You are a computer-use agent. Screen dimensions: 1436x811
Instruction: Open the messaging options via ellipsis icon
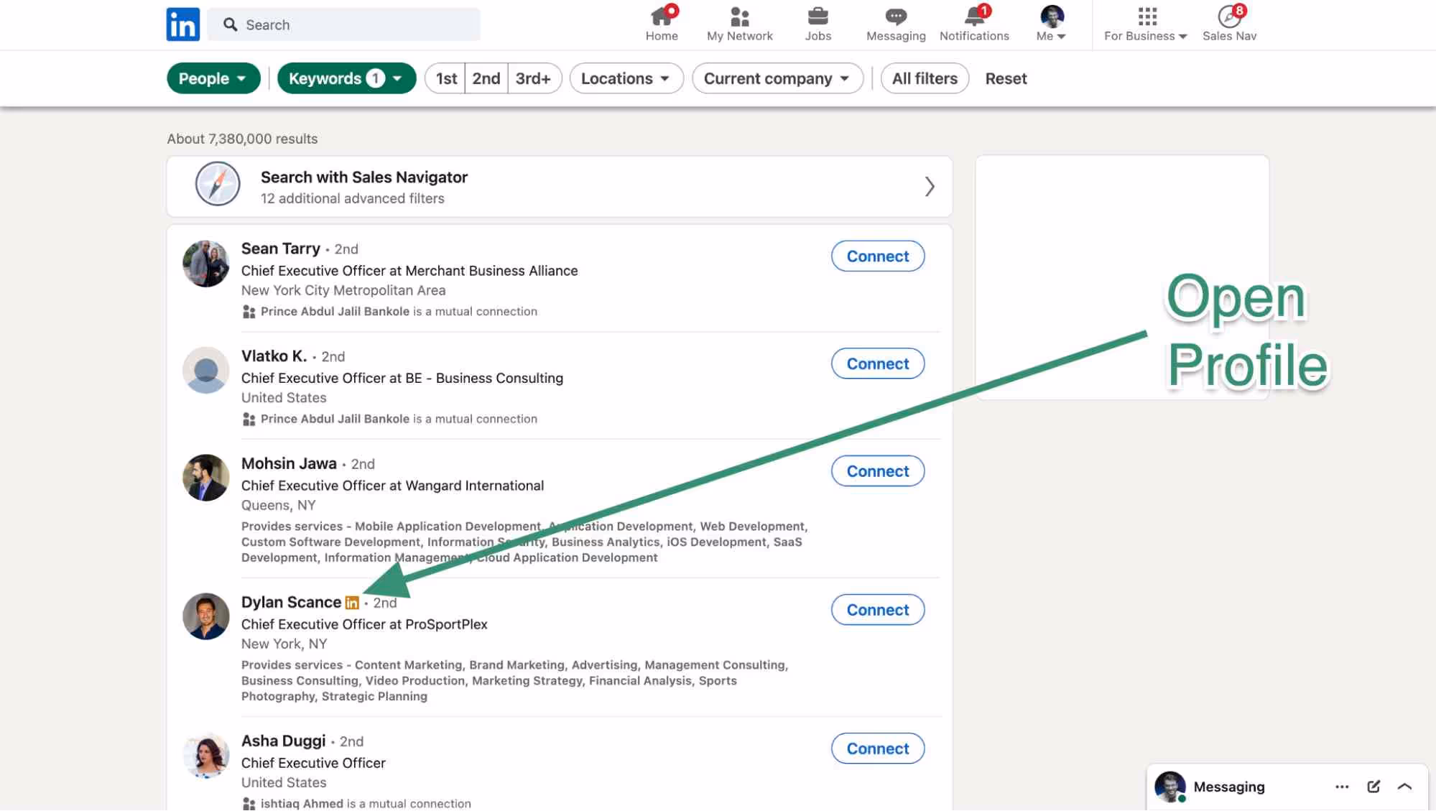pos(1342,786)
